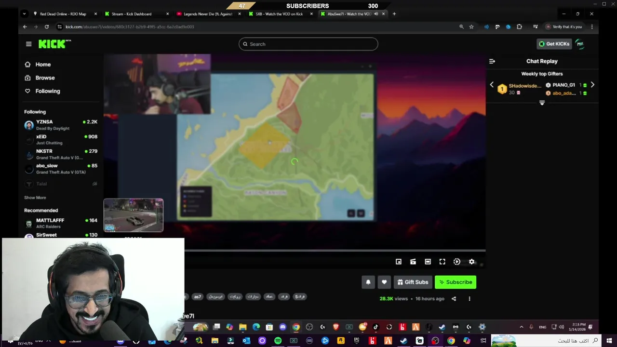Open video player settings gear

[x=471, y=262]
